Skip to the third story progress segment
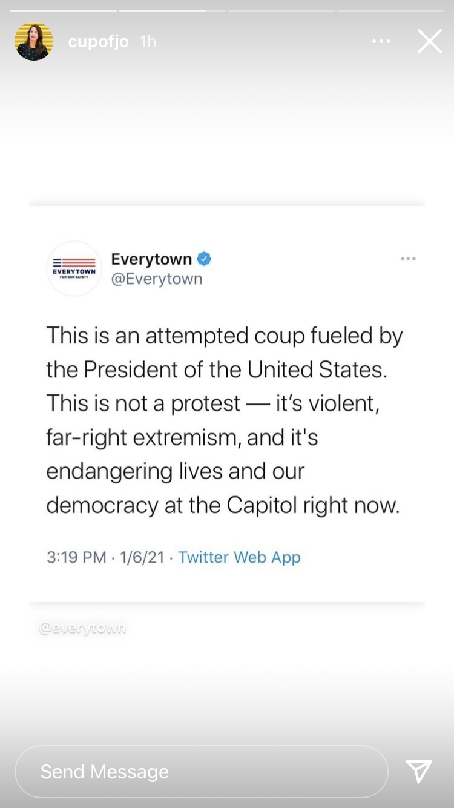Screen dimensions: 454x808 [x=281, y=10]
